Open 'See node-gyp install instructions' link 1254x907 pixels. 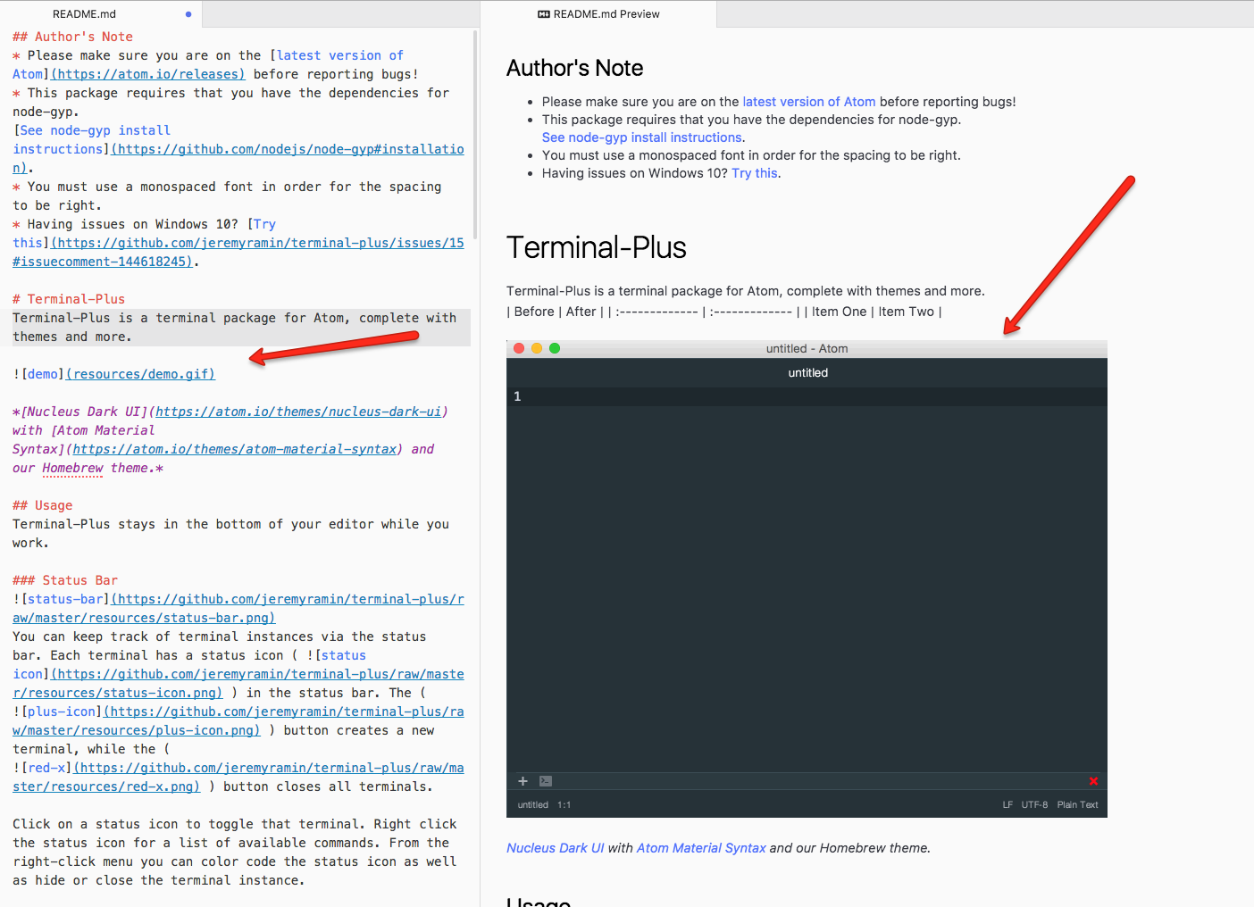(642, 137)
